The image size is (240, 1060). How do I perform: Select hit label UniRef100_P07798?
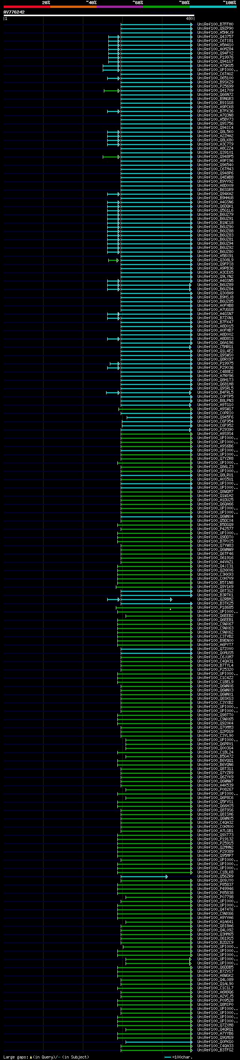[215, 897]
